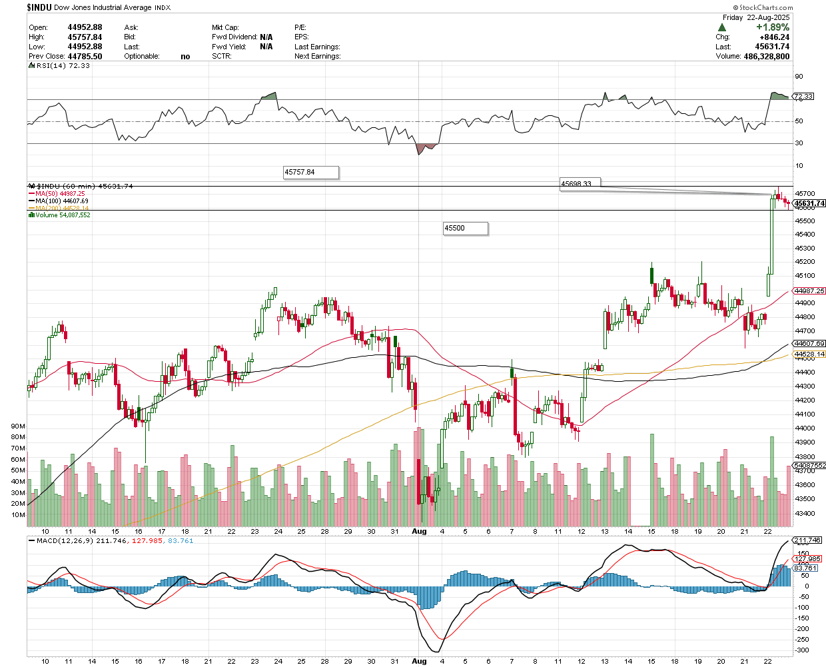Click the 54087552 volume tag on right axis
This screenshot has height=667, width=826.
pyautogui.click(x=810, y=466)
